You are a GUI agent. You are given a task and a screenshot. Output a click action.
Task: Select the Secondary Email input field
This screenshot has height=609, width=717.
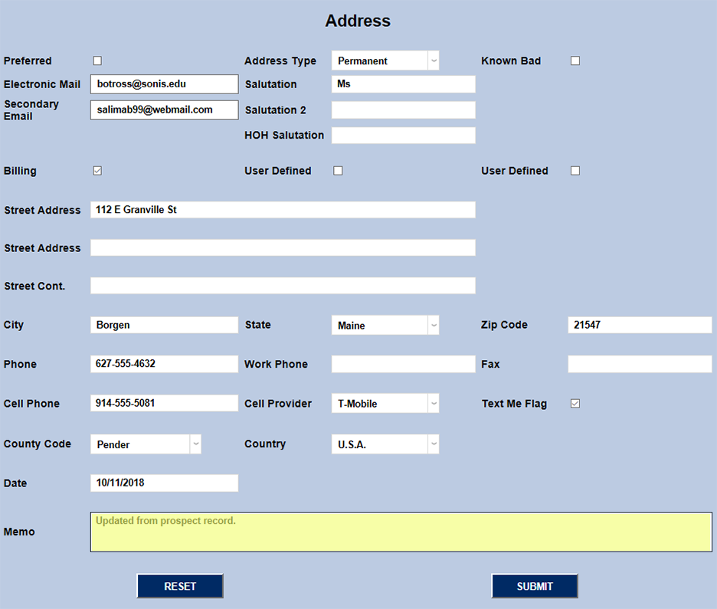click(163, 110)
